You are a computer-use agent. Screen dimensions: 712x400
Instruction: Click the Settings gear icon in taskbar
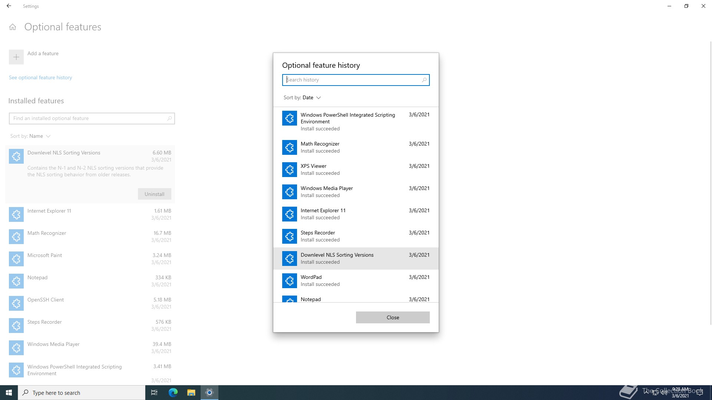(209, 393)
